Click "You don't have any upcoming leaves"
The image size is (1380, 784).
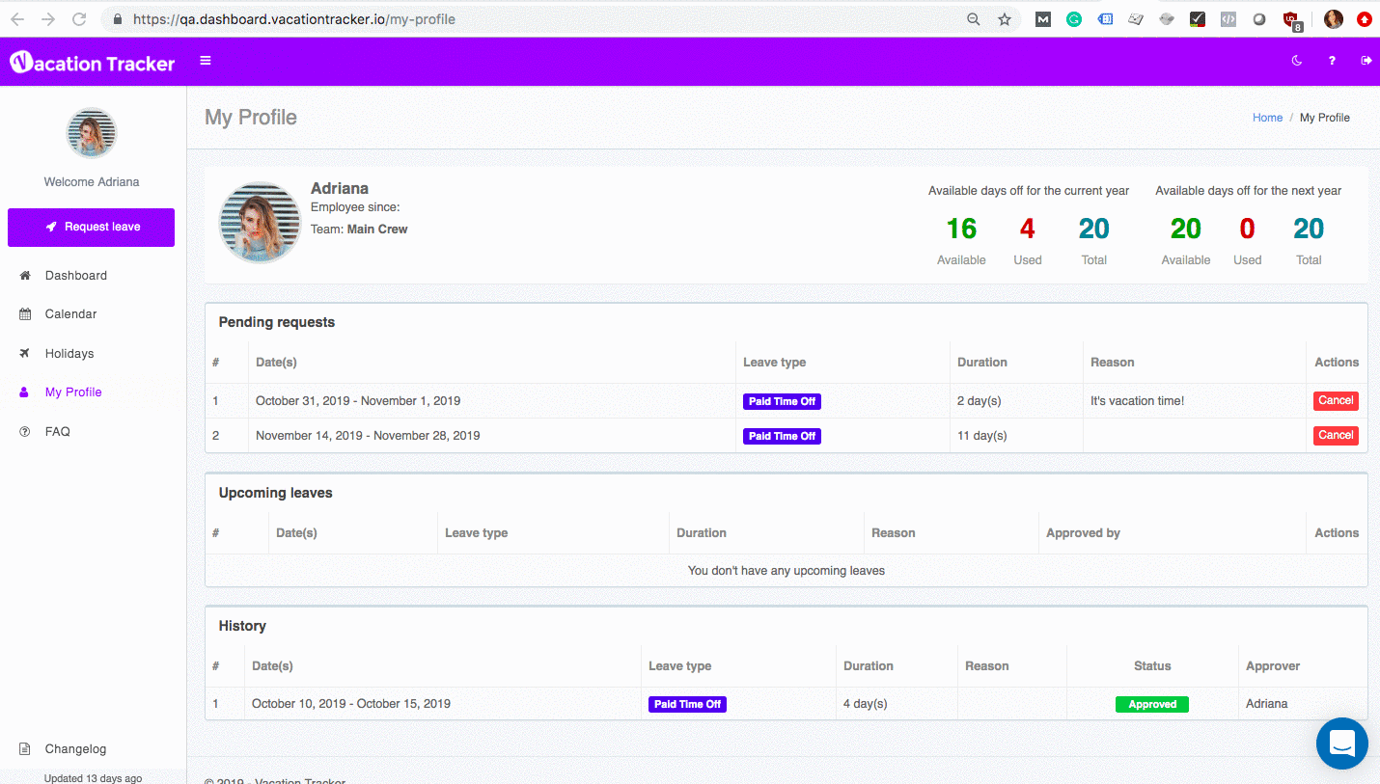[787, 571]
